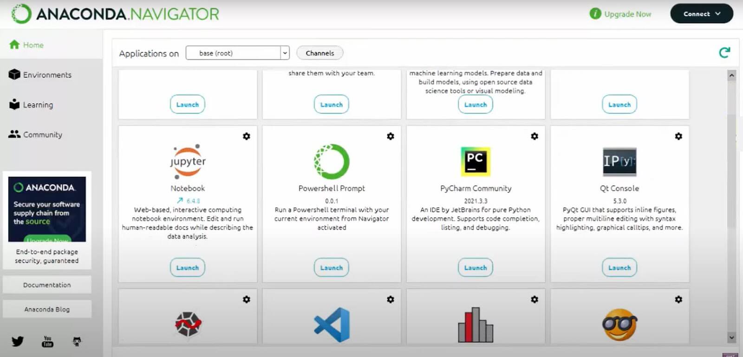Viewport: 743px width, 357px height.
Task: Expand the Connect dropdown button
Action: [702, 14]
